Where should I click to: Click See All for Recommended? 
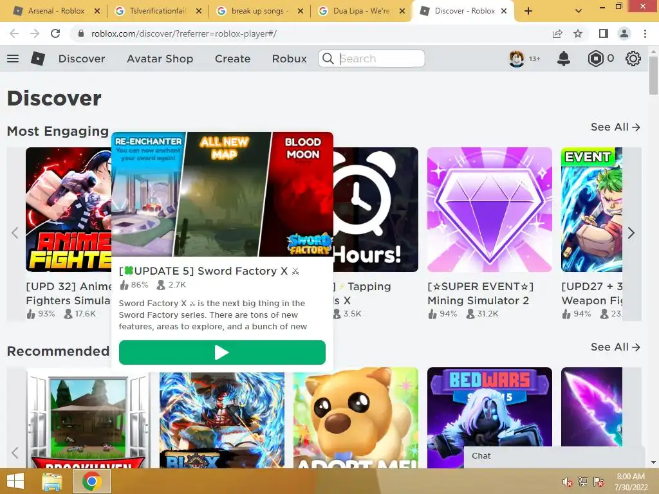pyautogui.click(x=615, y=347)
